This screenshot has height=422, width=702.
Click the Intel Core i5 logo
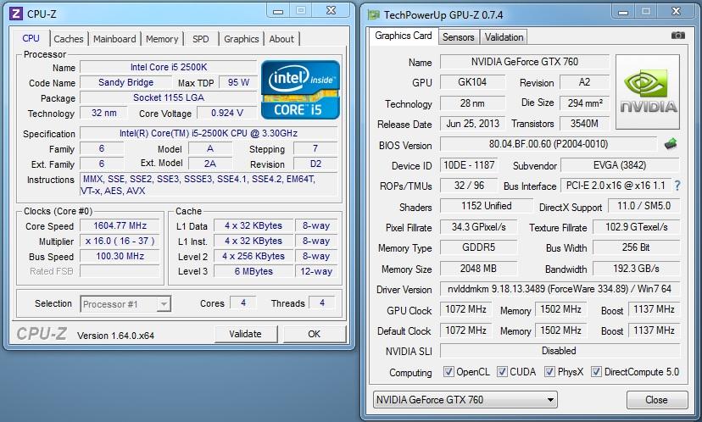tap(300, 90)
